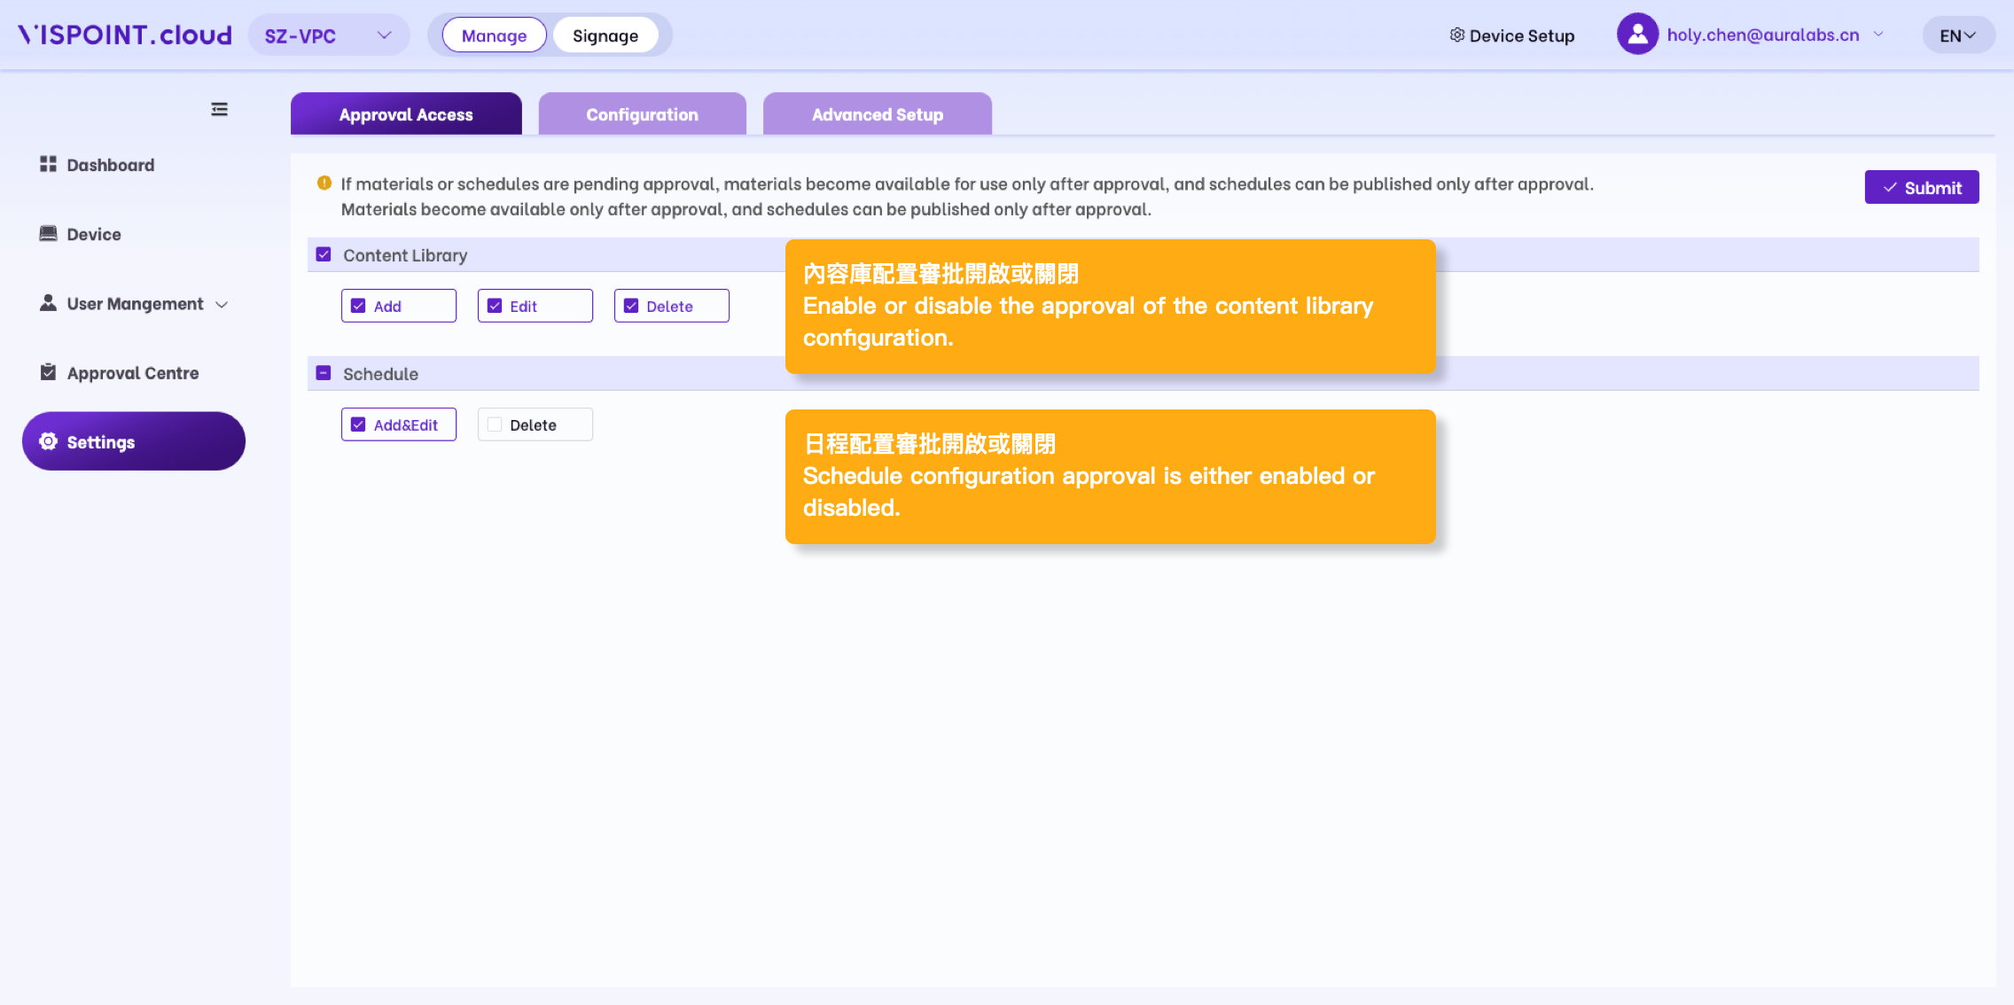Click the User Management person icon
Image resolution: width=2014 pixels, height=1005 pixels.
click(x=48, y=303)
